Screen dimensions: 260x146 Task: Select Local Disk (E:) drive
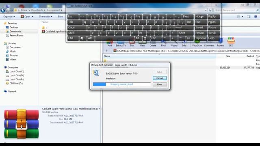(x=17, y=79)
